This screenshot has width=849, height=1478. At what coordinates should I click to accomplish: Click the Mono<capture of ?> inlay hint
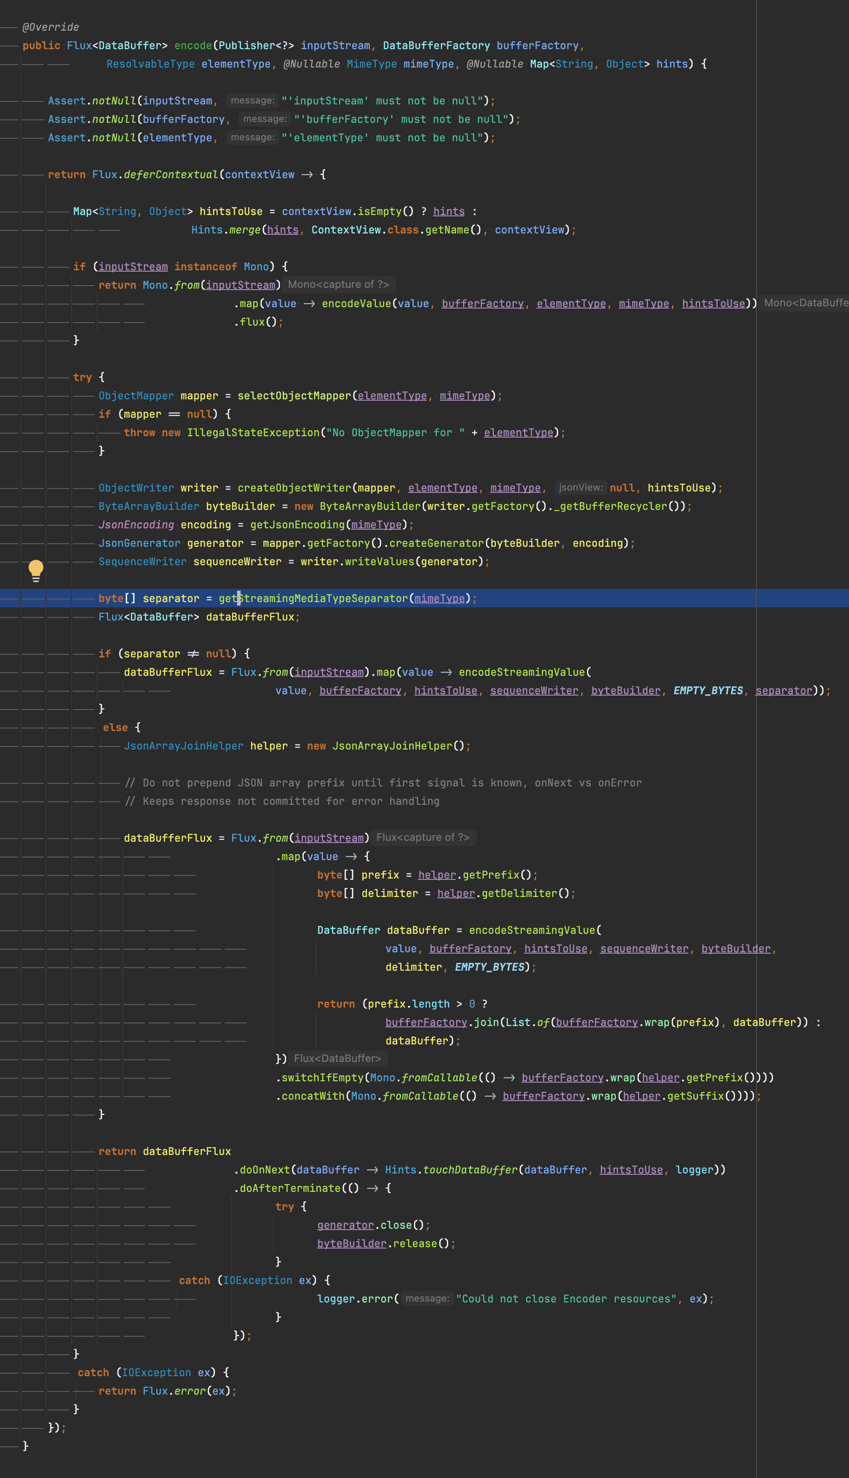(x=338, y=284)
